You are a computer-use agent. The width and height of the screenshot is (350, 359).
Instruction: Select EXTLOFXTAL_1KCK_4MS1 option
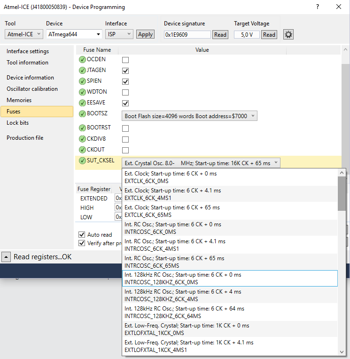[230, 346]
